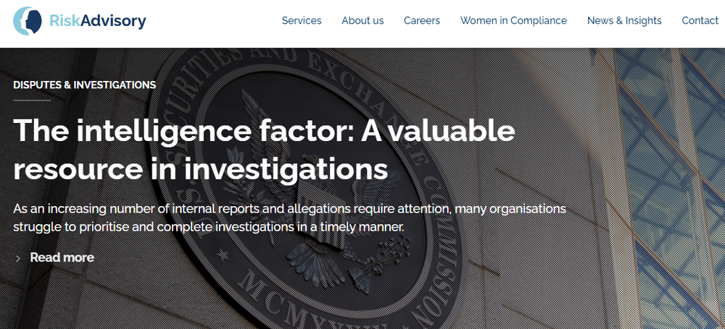Go to About us page
Image resolution: width=725 pixels, height=329 pixels.
click(x=362, y=21)
